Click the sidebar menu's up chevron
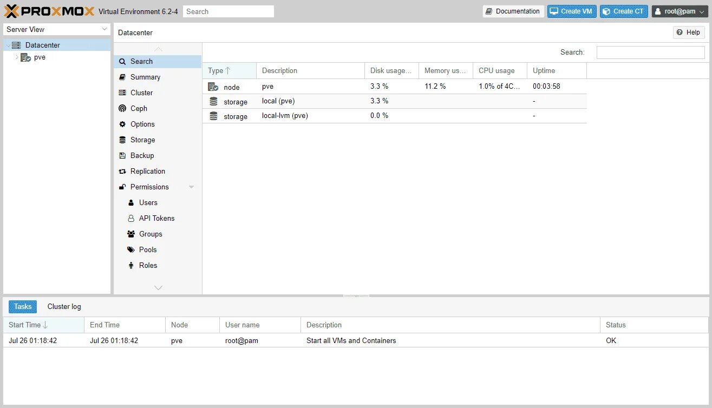 158,49
